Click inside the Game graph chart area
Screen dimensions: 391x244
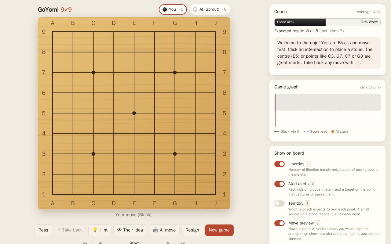coord(327,110)
